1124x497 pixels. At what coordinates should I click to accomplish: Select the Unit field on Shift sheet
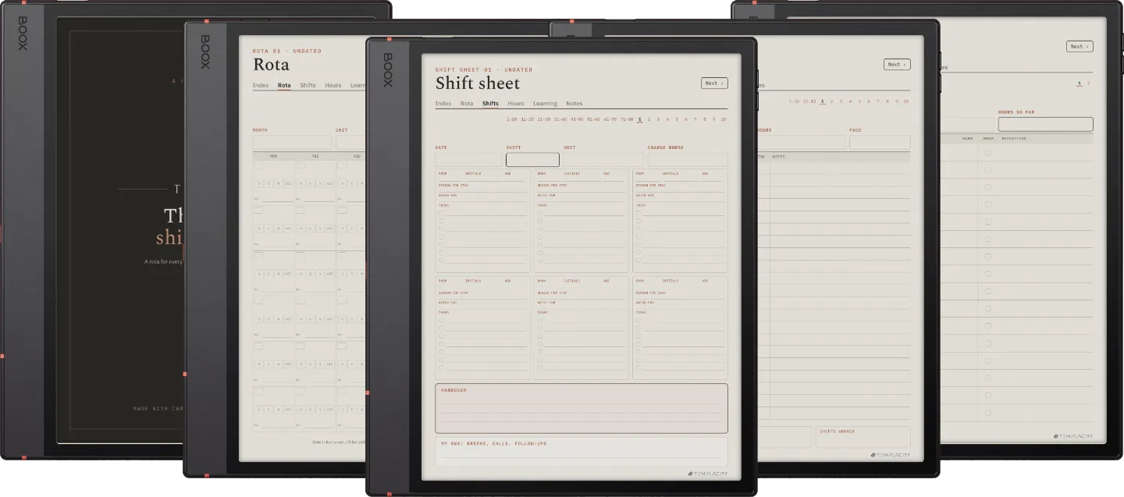click(603, 159)
